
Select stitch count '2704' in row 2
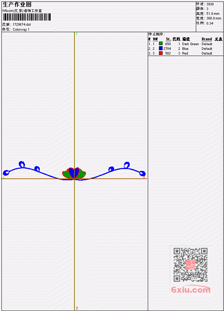167,49
